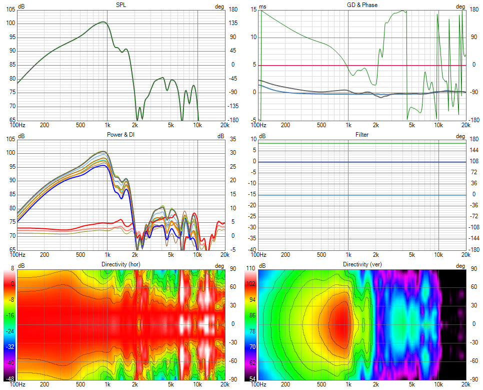The width and height of the screenshot is (483, 390).
Task: Click the 20k label under the Filter chart
Action: pyautogui.click(x=466, y=254)
